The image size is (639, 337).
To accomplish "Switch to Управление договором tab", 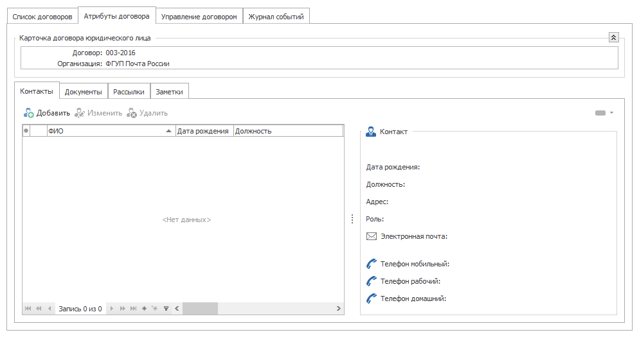I will (199, 17).
